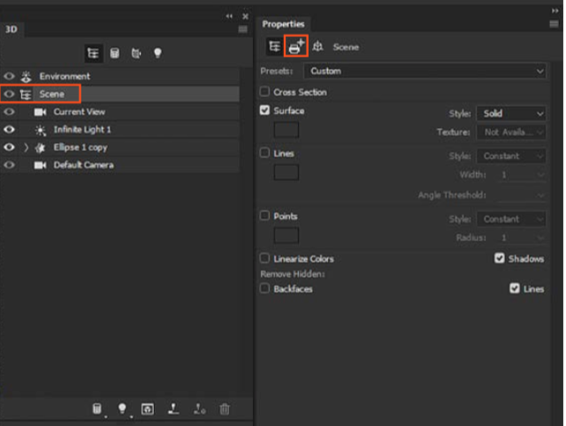Add new light from 3D panel footer
566x426 pixels.
pyautogui.click(x=122, y=409)
